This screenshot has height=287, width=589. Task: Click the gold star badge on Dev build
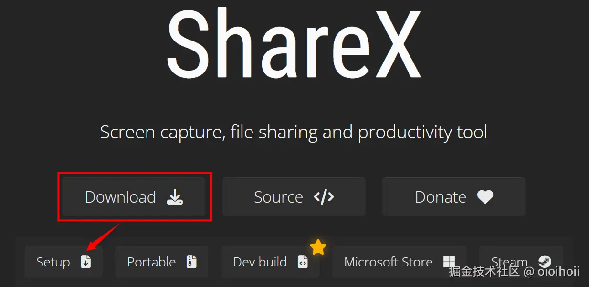point(318,247)
